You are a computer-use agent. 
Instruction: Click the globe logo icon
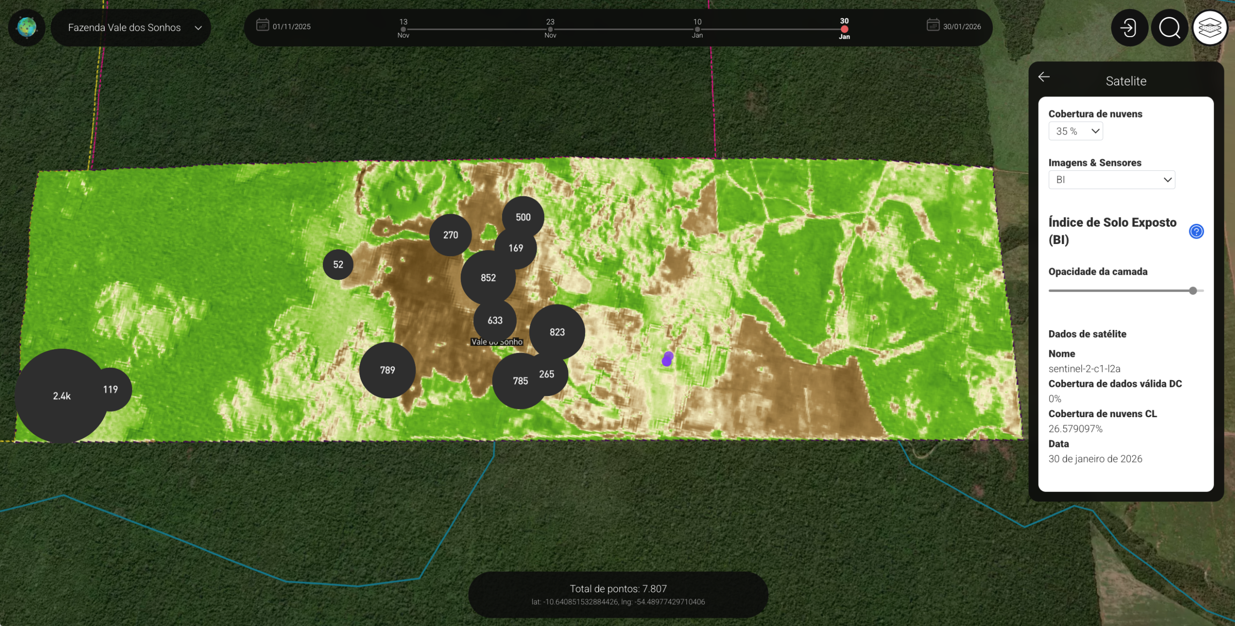coord(27,27)
